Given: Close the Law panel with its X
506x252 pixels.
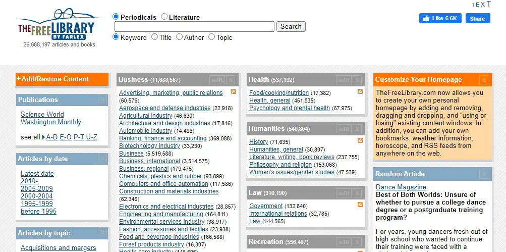Looking at the screenshot, I should coord(357,193).
